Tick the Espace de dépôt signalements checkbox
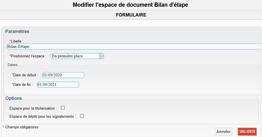The height and width of the screenshot is (137, 262). point(82,116)
